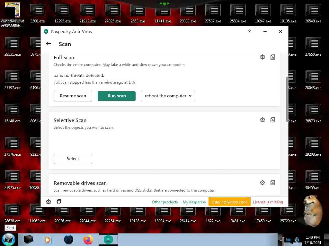View Selective Scan report icon

[x=272, y=120]
